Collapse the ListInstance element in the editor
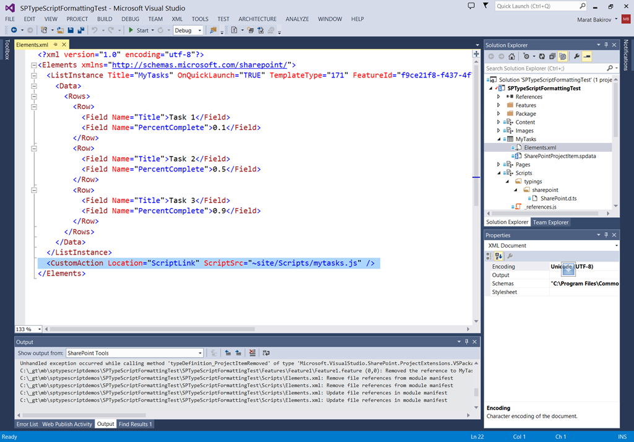This screenshot has width=634, height=442. tap(35, 76)
